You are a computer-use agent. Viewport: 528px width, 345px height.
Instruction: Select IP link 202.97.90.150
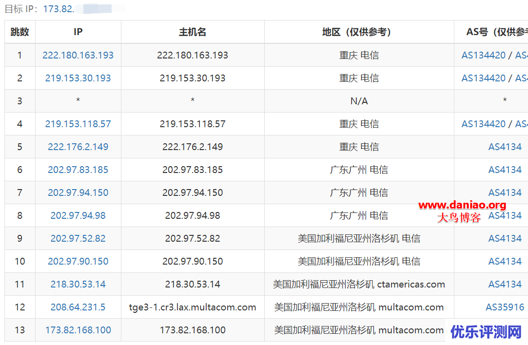coord(78,261)
